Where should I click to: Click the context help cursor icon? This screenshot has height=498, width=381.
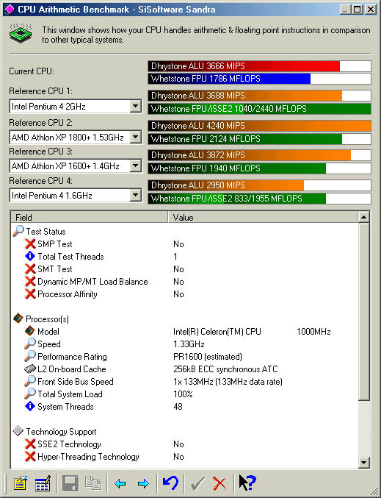pos(247,483)
